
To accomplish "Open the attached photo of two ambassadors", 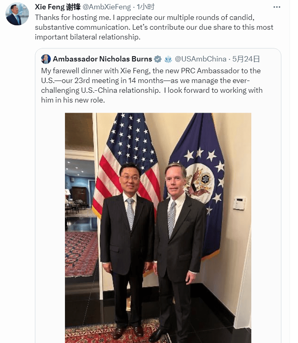I will coord(158,228).
